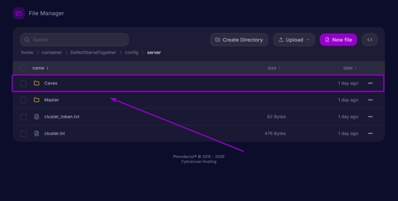Click the File Manager heading text

click(47, 13)
